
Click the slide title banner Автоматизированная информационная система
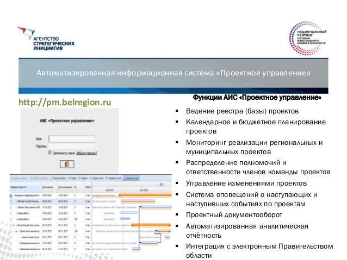pos(173,73)
